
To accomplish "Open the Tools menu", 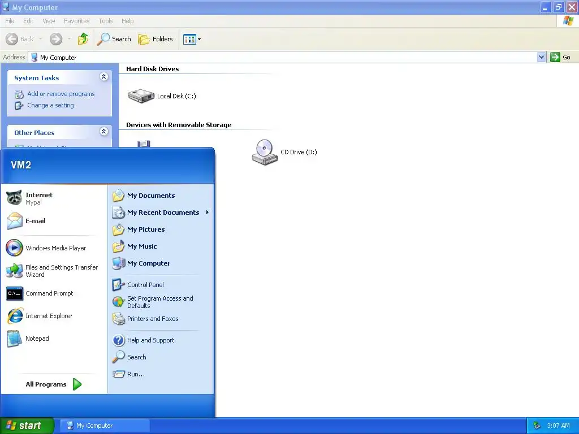I will (106, 21).
